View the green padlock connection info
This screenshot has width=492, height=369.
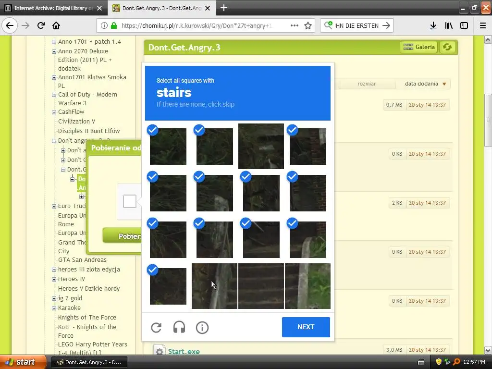pos(114,25)
